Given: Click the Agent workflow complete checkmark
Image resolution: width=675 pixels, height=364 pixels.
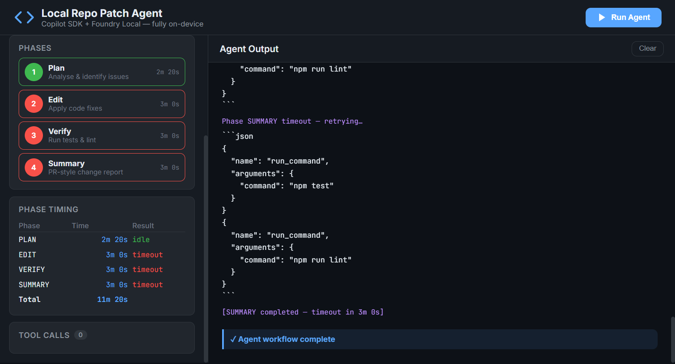Looking at the screenshot, I should pos(233,339).
